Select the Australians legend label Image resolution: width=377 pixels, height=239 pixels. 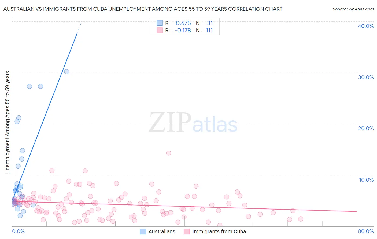click(162, 231)
